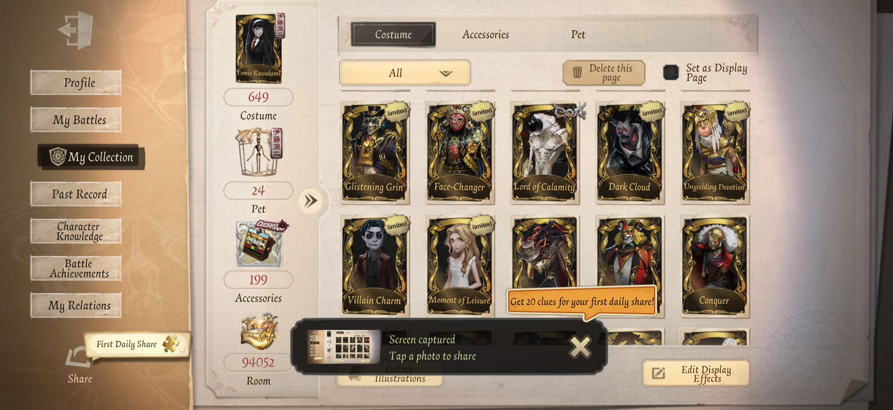Select the Glistening Grin costume card
This screenshot has width=893, height=410.
tap(375, 152)
